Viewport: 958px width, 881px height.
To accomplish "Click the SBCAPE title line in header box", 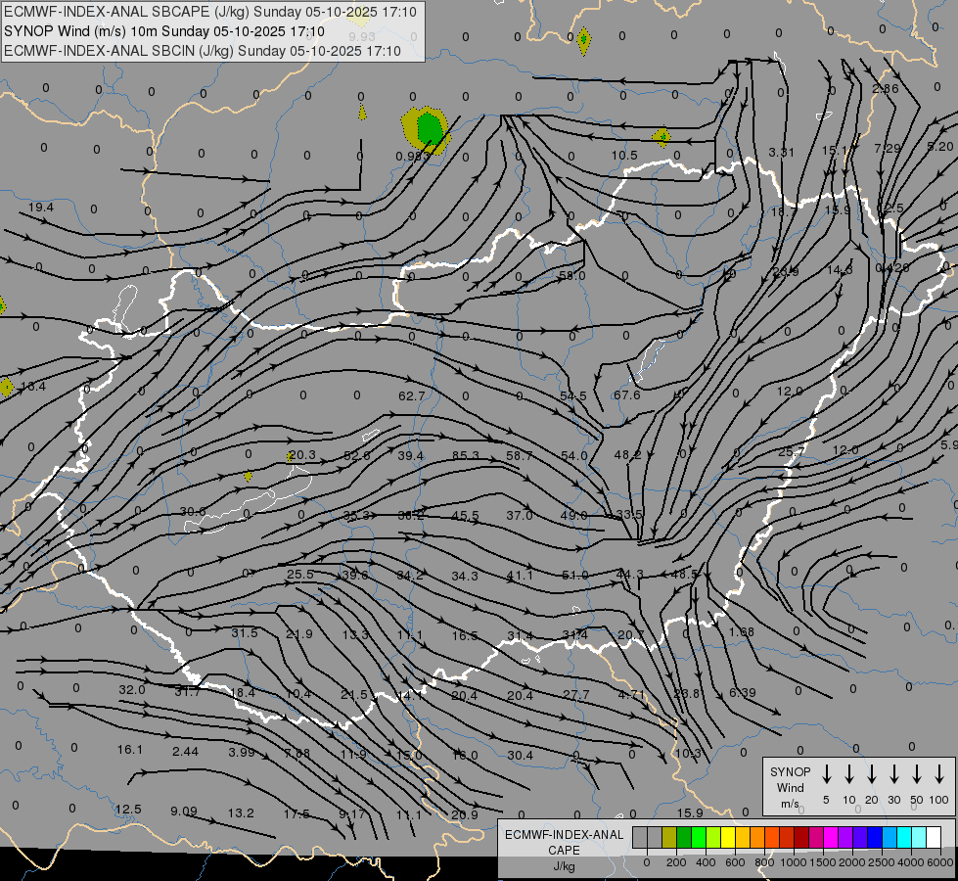I will pyautogui.click(x=210, y=12).
